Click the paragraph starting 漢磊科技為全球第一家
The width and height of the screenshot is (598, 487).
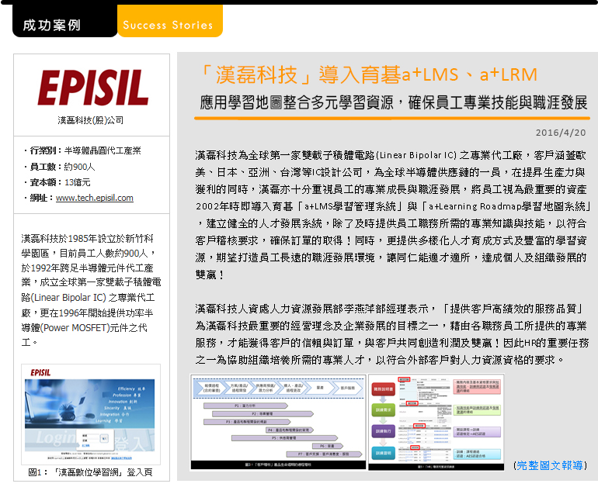(x=392, y=215)
